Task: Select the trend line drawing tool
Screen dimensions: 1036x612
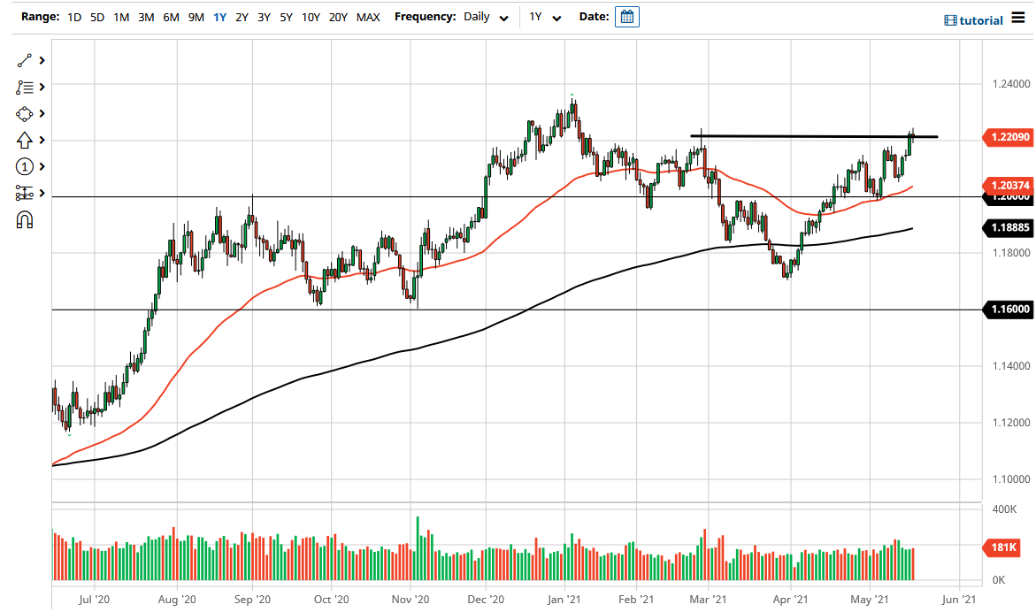Action: coord(25,61)
